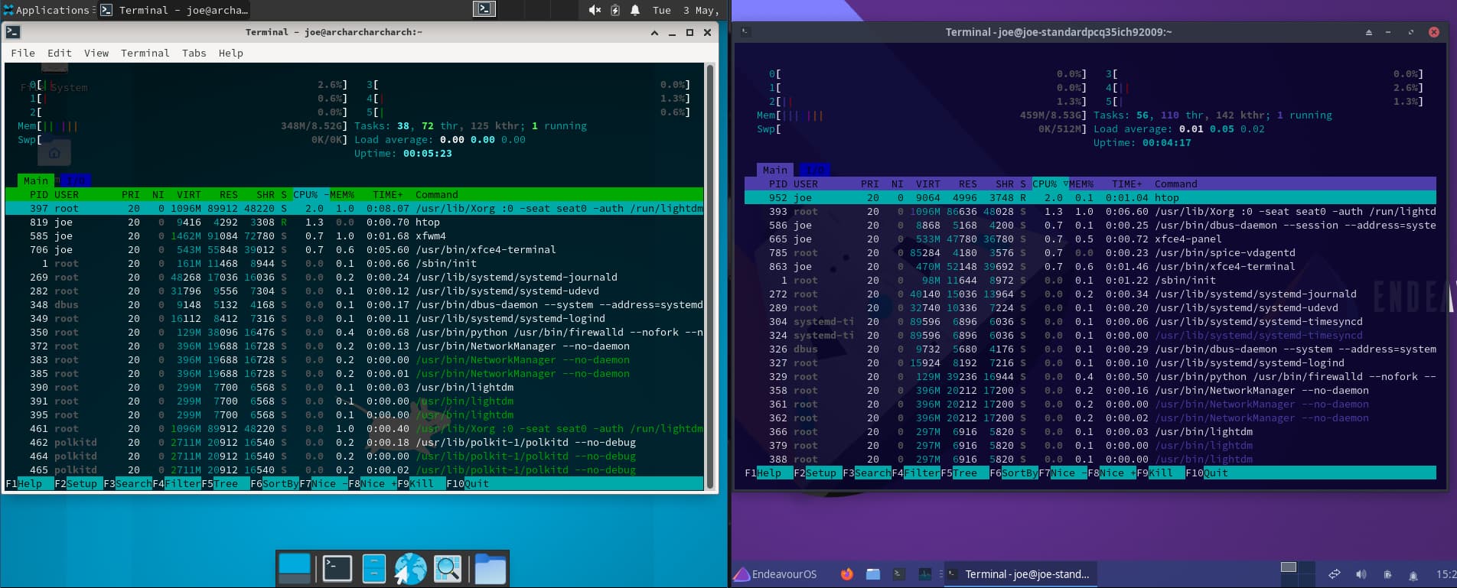Open the EndeavourOS menu

[775, 574]
